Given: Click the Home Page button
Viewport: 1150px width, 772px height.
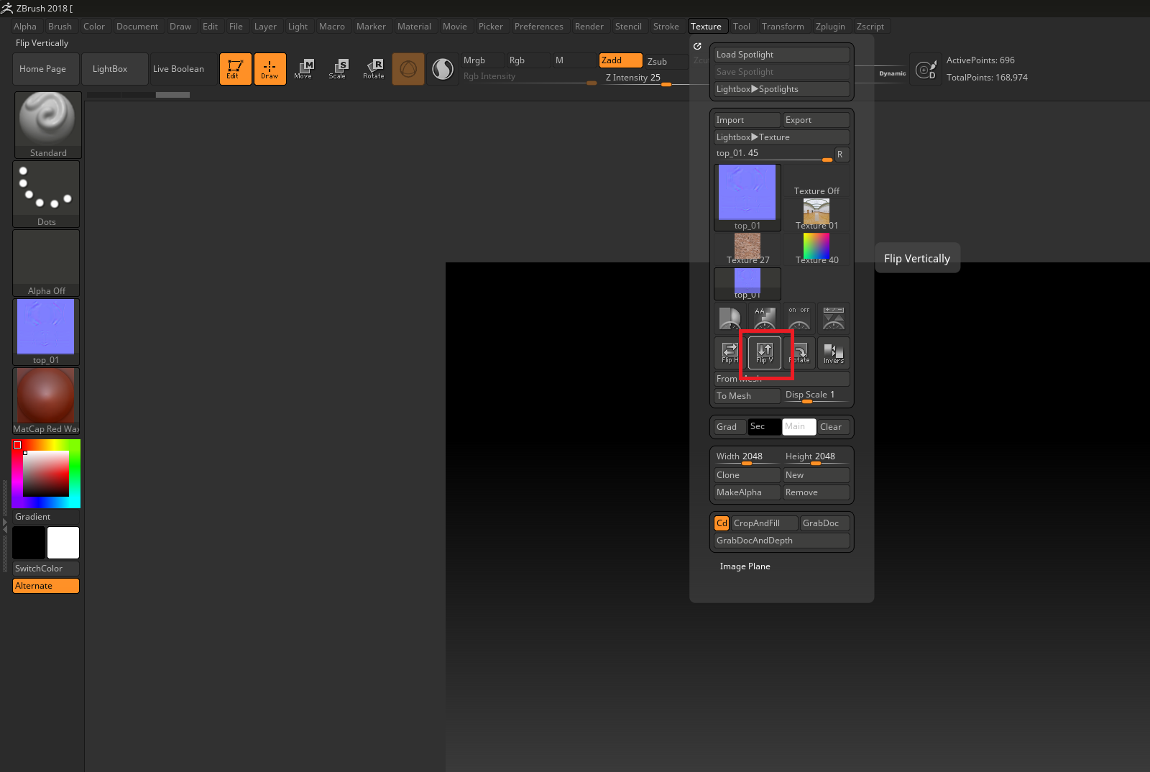Looking at the screenshot, I should (46, 69).
